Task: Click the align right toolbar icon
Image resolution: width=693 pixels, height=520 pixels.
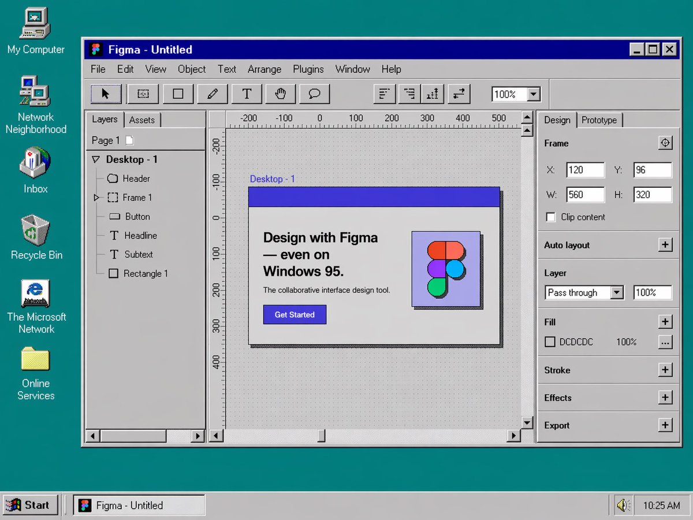Action: click(409, 94)
